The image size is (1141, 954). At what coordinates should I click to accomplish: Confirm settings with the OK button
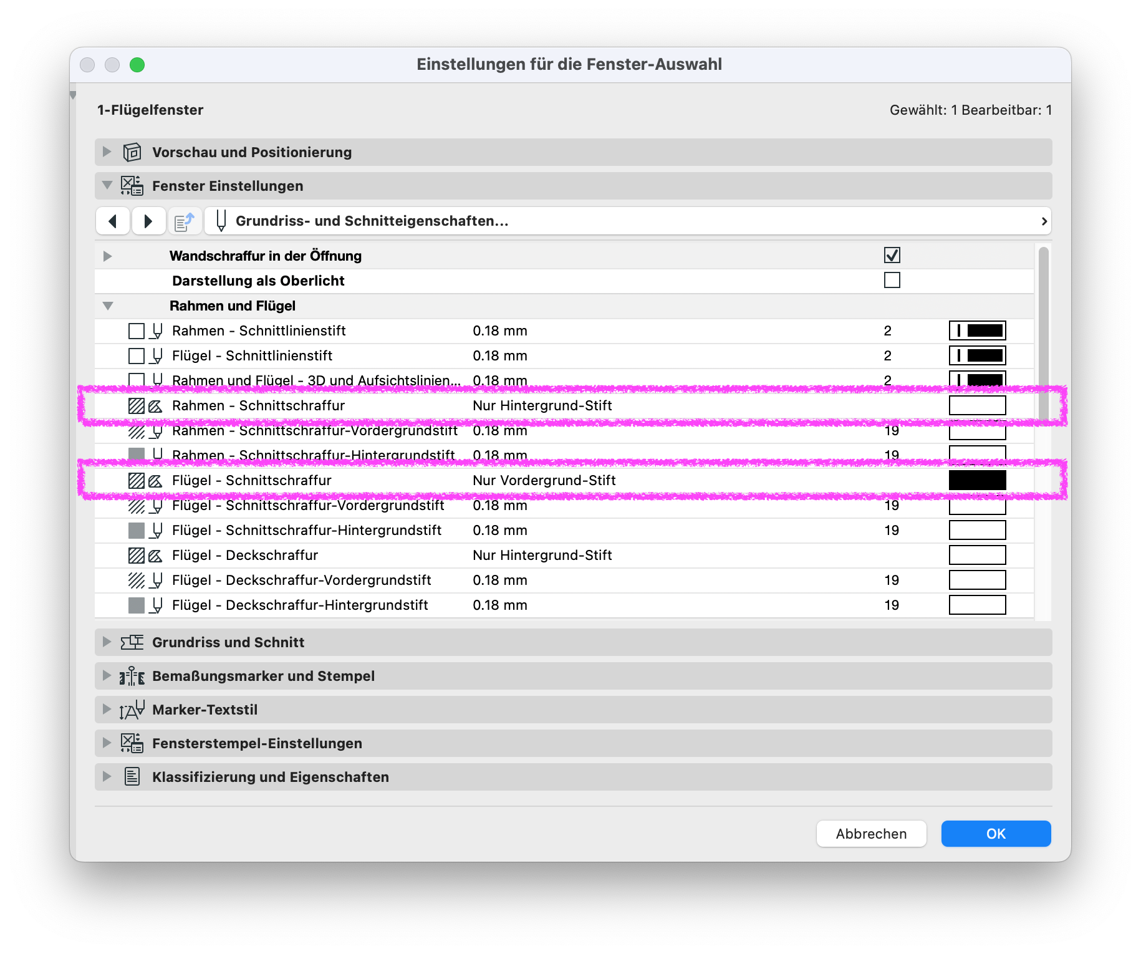[996, 834]
